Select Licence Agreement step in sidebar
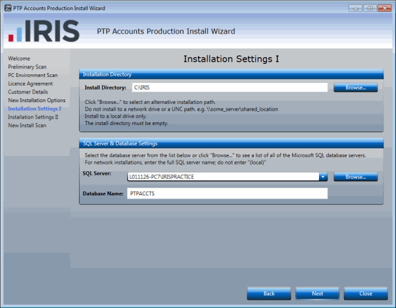The height and width of the screenshot is (308, 396). coord(30,84)
